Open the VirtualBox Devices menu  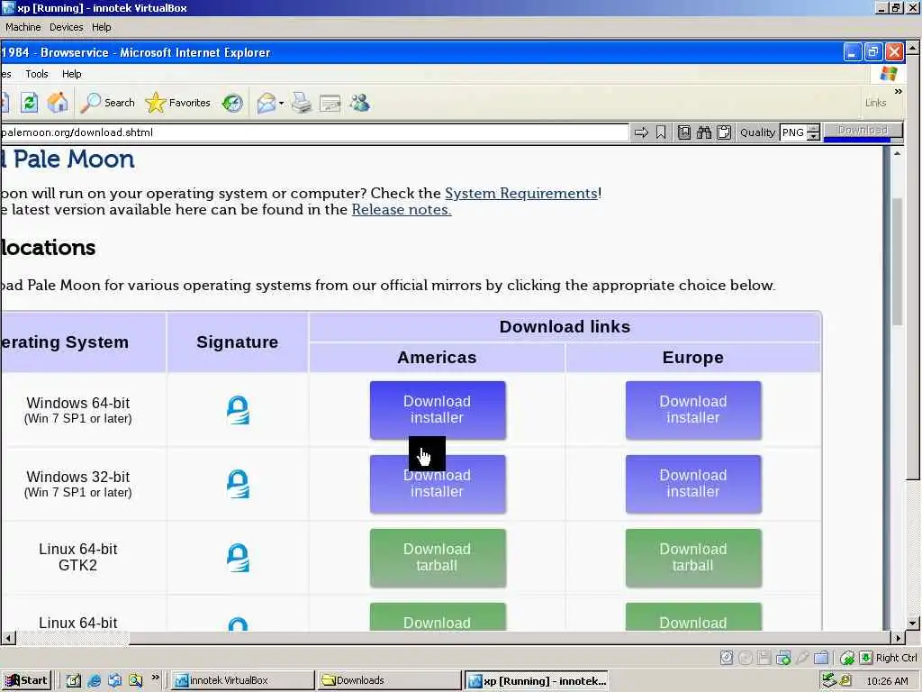[x=66, y=27]
